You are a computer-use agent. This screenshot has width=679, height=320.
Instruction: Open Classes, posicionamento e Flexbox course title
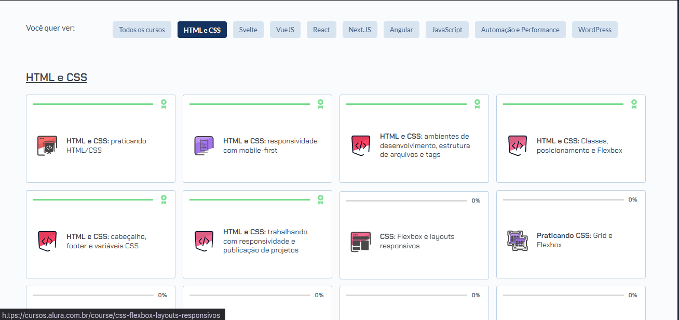[x=579, y=145]
